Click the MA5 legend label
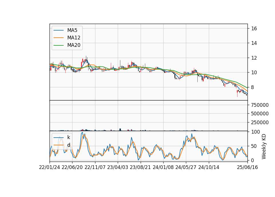The height and width of the screenshot is (197, 275). click(x=72, y=30)
